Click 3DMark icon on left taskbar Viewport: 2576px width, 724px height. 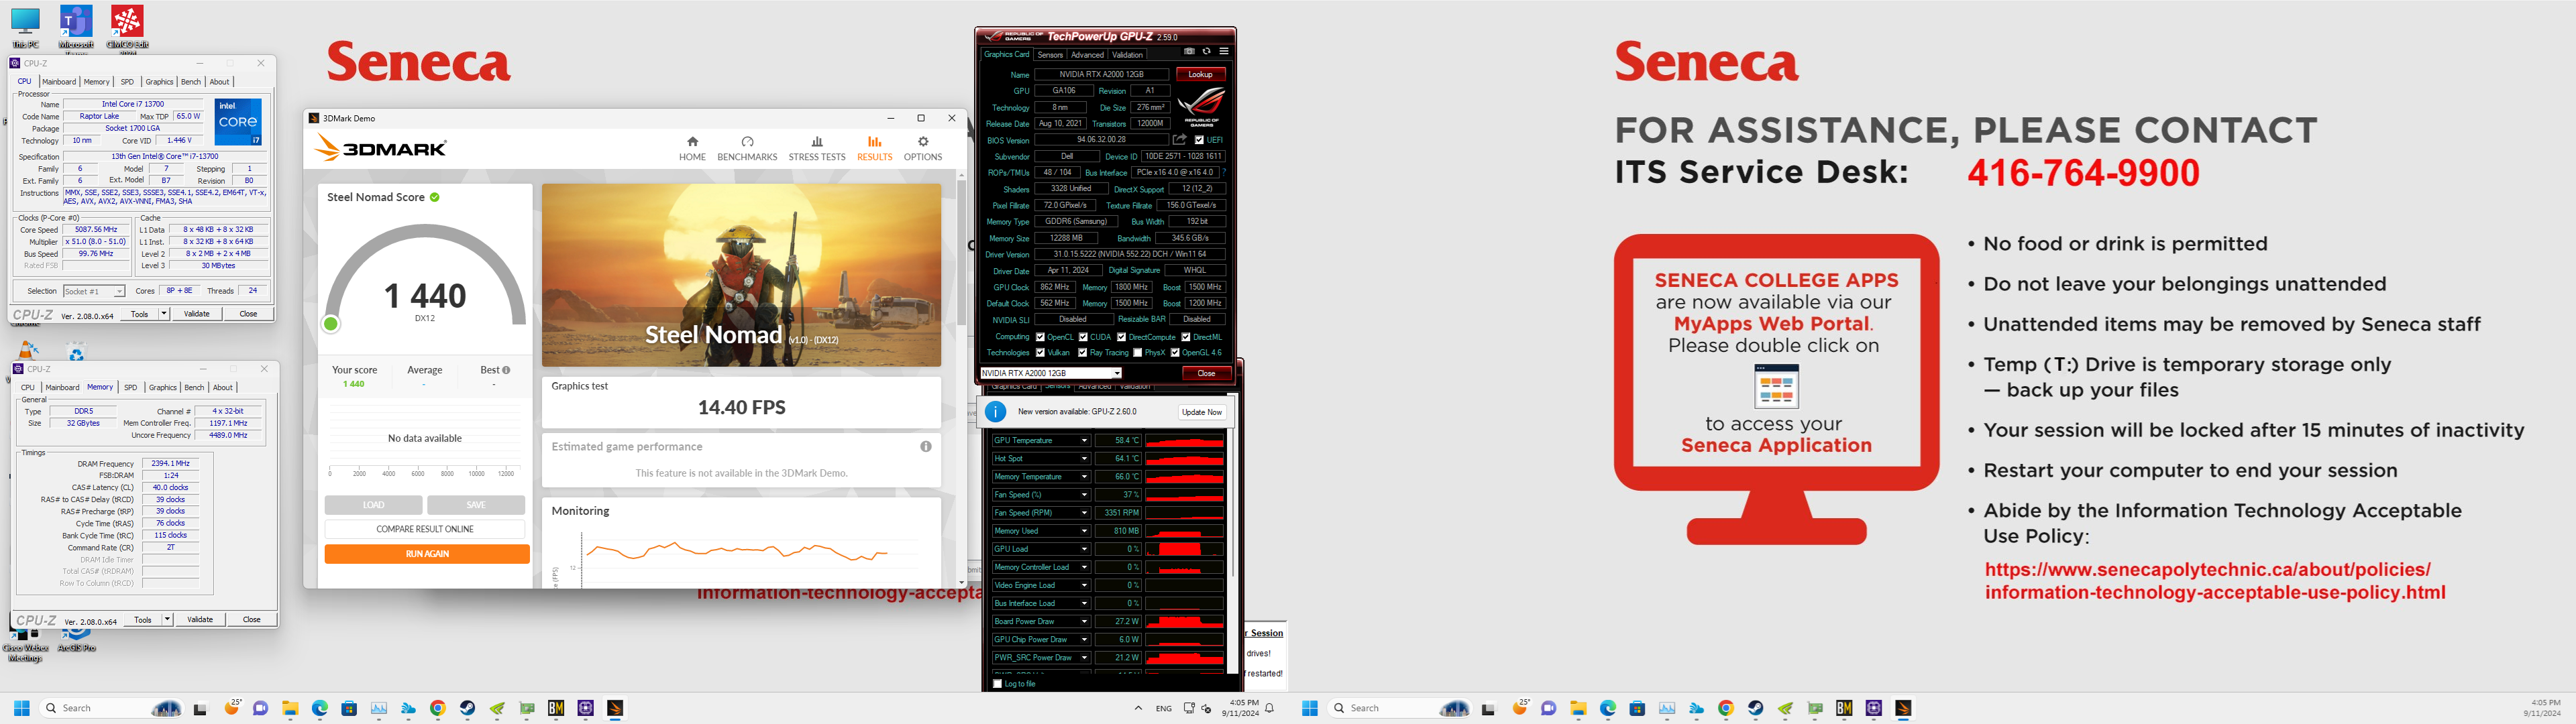(x=615, y=708)
